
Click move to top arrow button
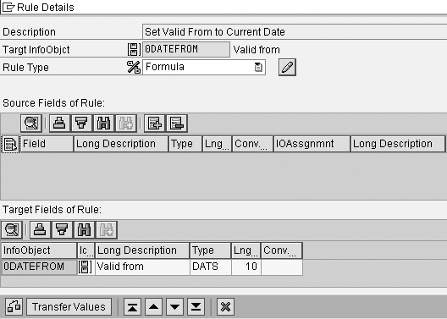[x=132, y=307]
